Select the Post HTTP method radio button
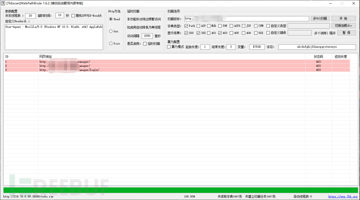This screenshot has height=200, width=360. (x=111, y=43)
